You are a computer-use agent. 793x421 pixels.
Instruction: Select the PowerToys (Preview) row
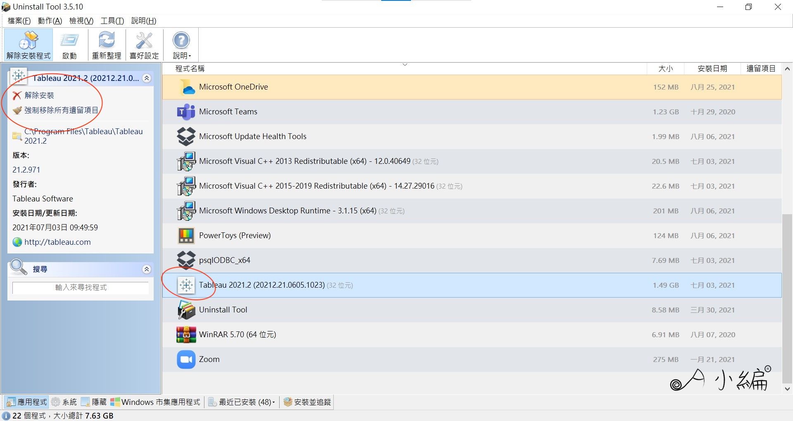click(x=472, y=236)
